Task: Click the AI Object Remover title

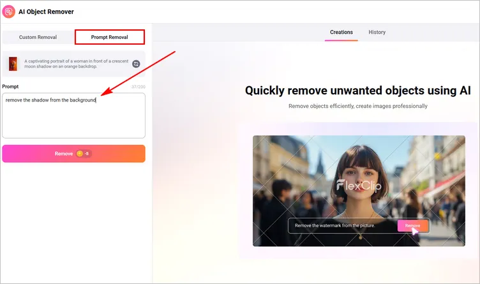Action: [x=46, y=11]
